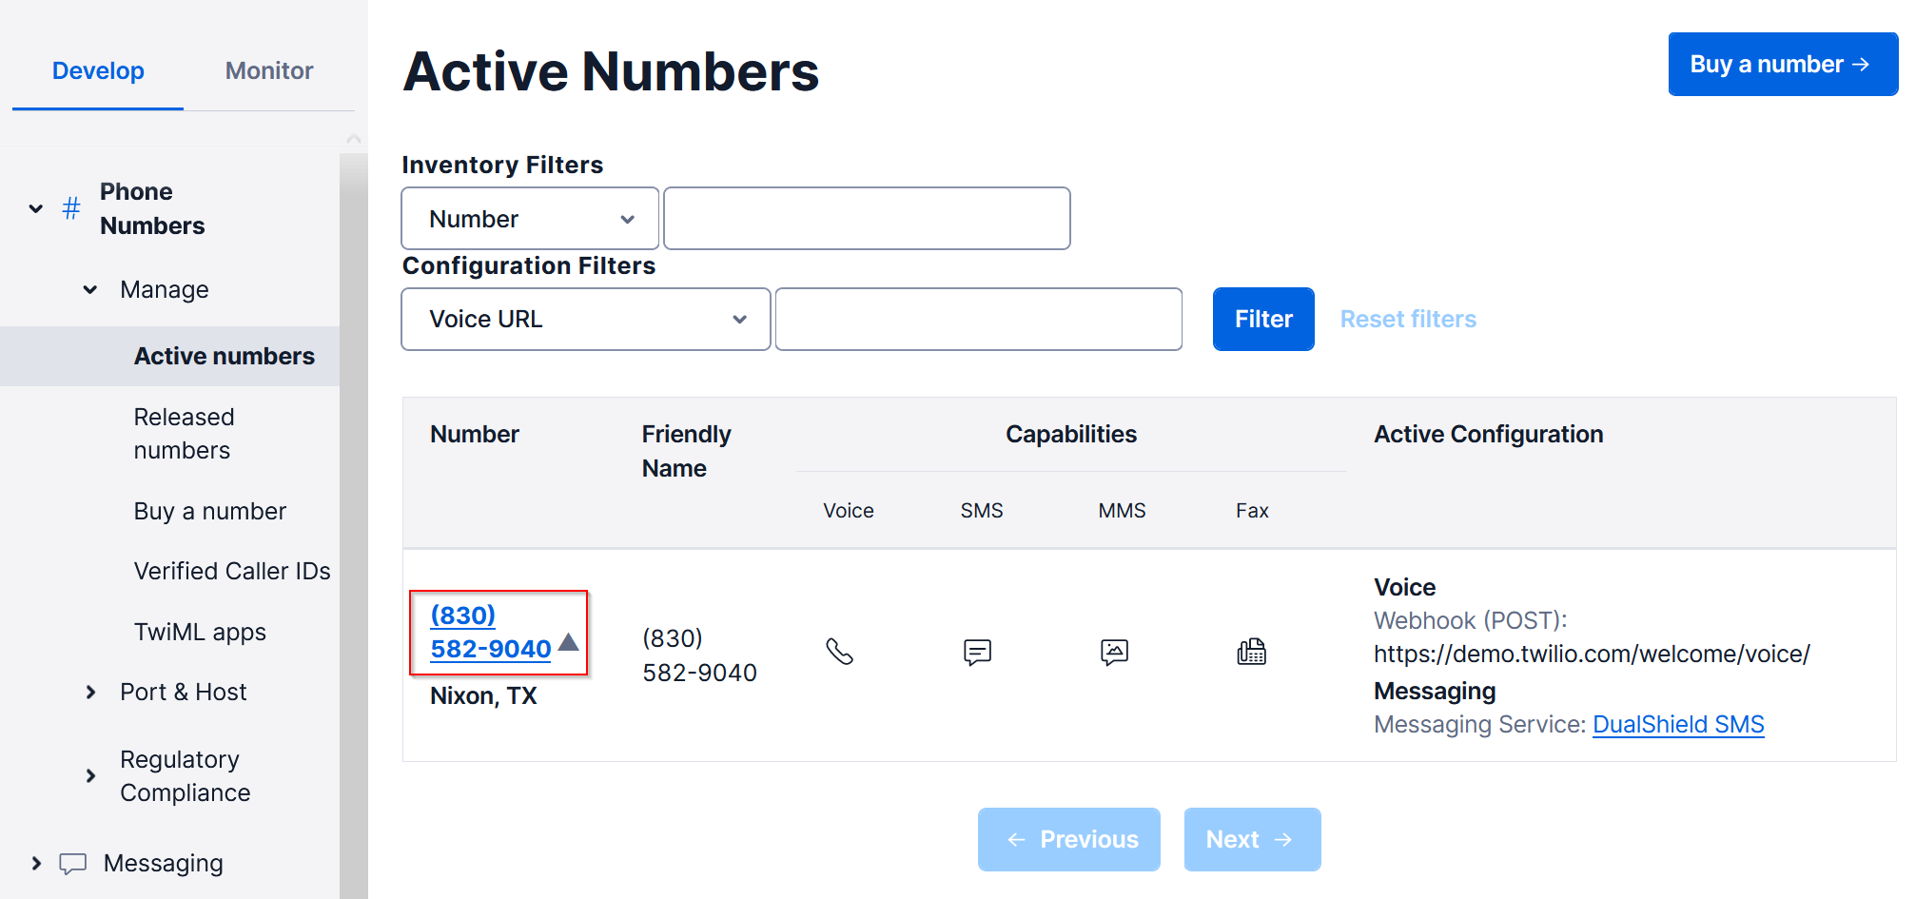Click the Messaging chat bubble sidebar icon
Screen dimensions: 1916x899
click(x=73, y=864)
